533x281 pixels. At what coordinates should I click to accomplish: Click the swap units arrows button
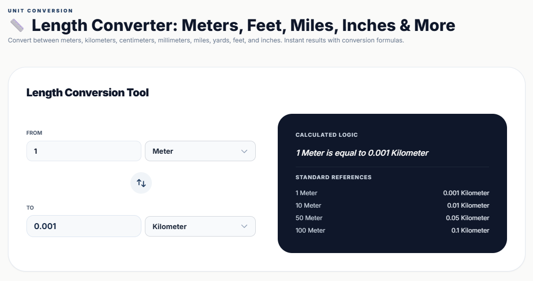141,183
